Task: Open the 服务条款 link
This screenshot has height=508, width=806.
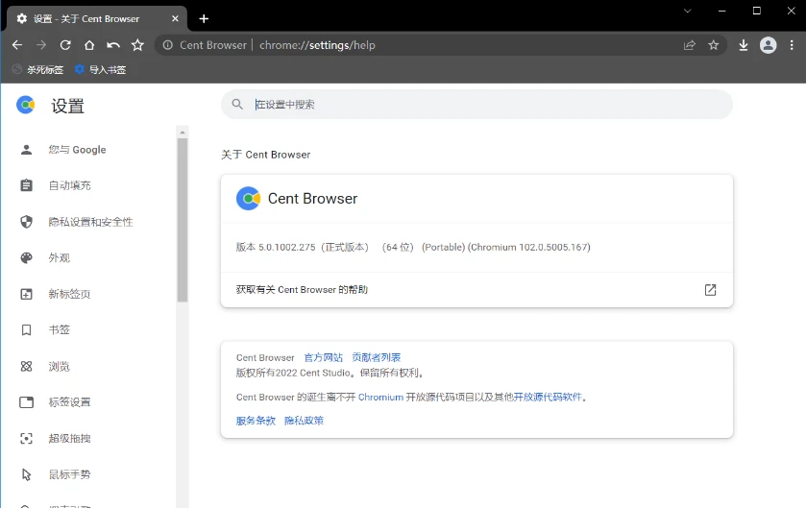Action: (256, 421)
